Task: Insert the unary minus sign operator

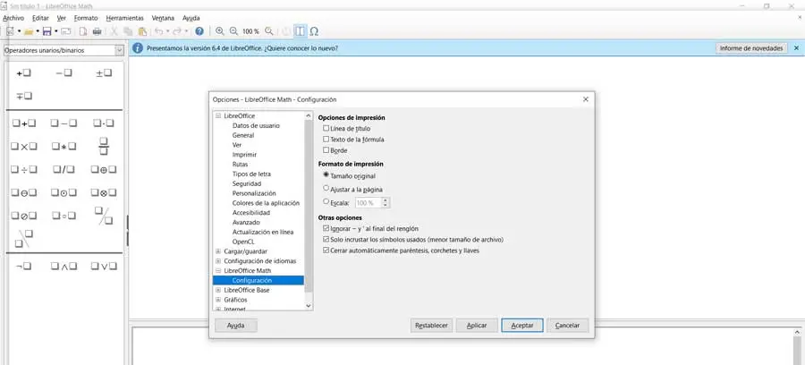Action: point(64,73)
